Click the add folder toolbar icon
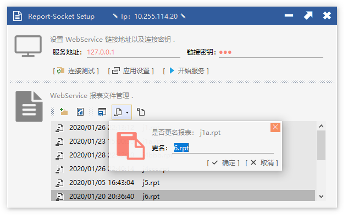The width and height of the screenshot is (348, 218). pyautogui.click(x=64, y=112)
